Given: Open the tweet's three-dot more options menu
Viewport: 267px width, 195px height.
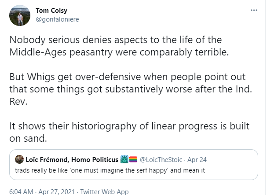Looking at the screenshot, I should pyautogui.click(x=254, y=10).
